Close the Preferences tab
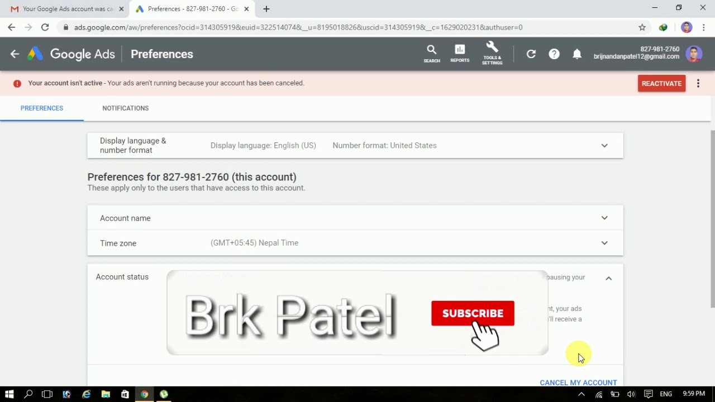 [246, 9]
